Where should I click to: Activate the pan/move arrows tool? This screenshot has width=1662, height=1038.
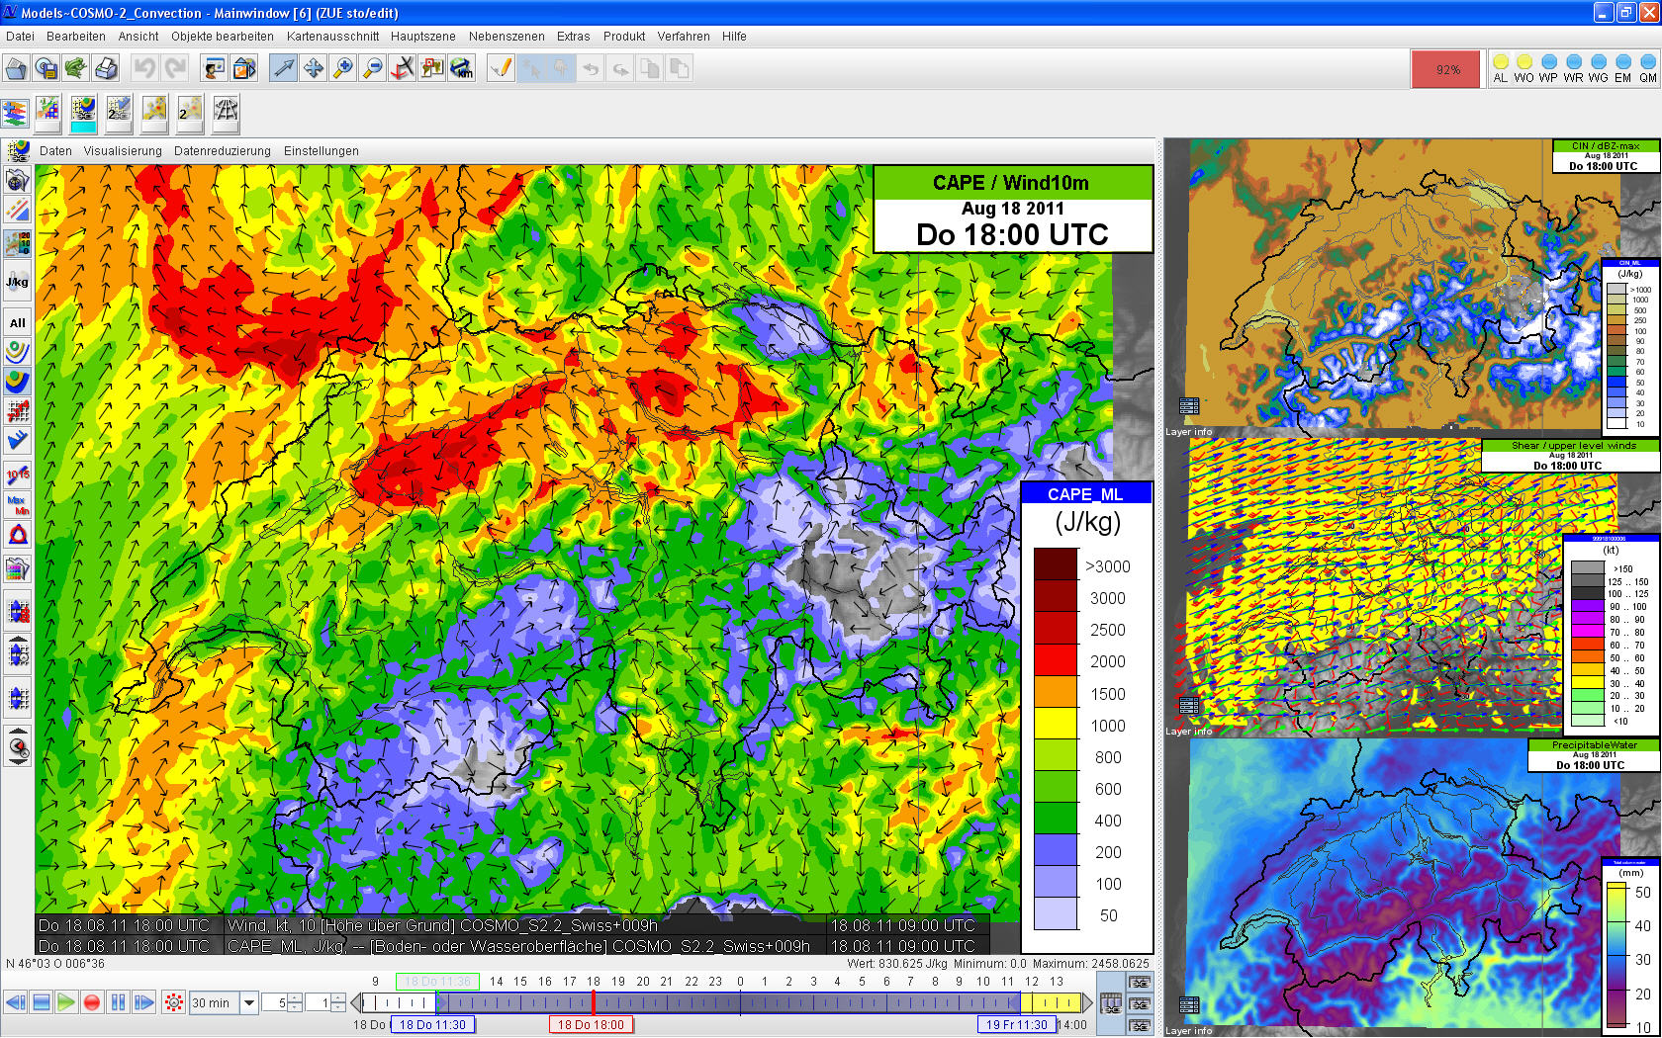(x=313, y=69)
